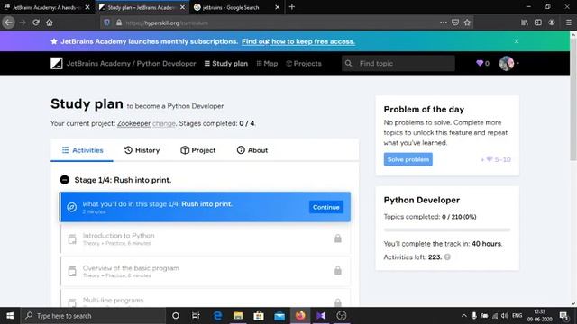Click the change project link
577x324 pixels.
click(164, 123)
